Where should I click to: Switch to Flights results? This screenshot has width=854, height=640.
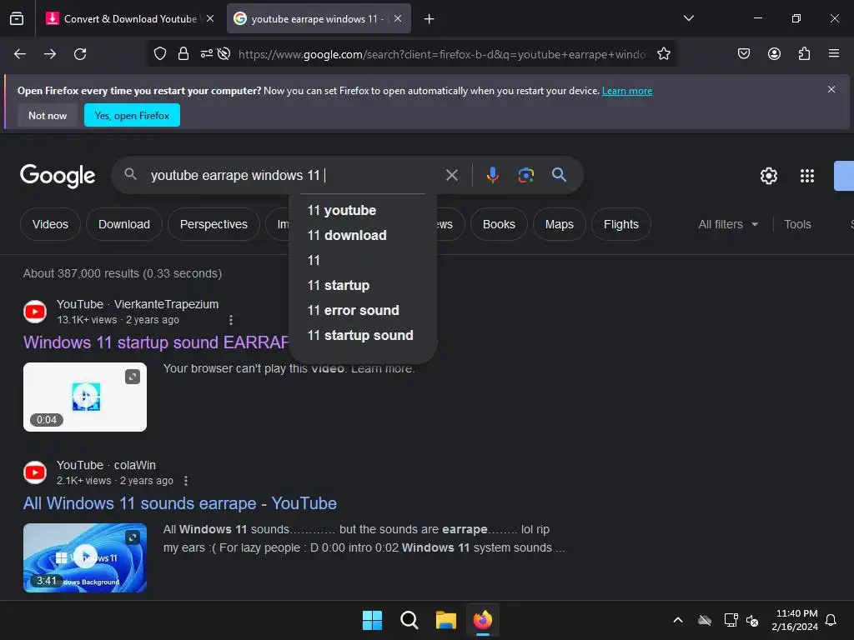coord(620,224)
